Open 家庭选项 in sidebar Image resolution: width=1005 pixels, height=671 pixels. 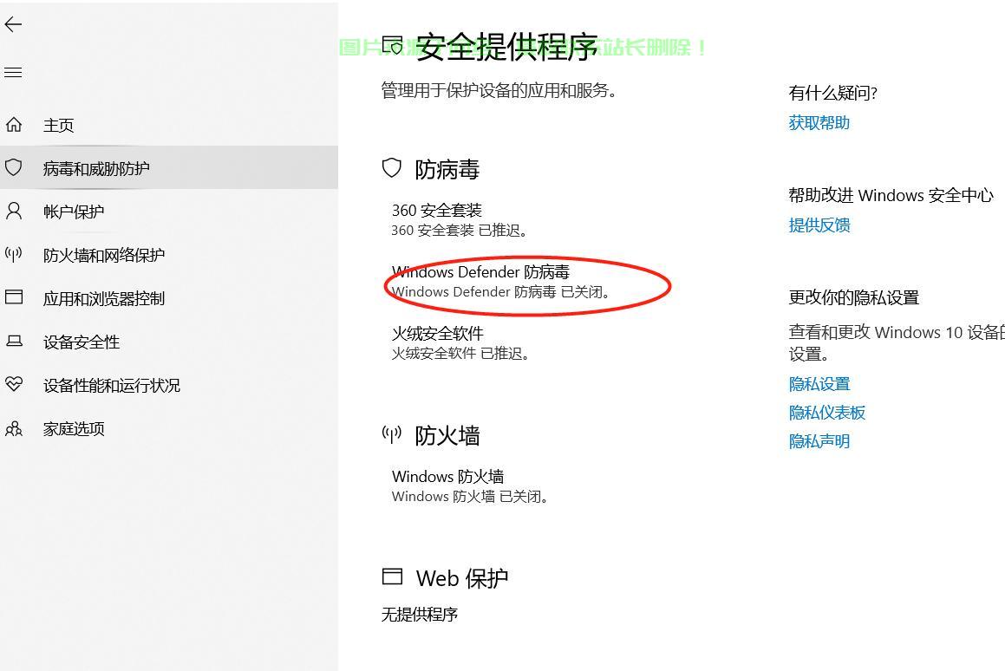[x=74, y=429]
